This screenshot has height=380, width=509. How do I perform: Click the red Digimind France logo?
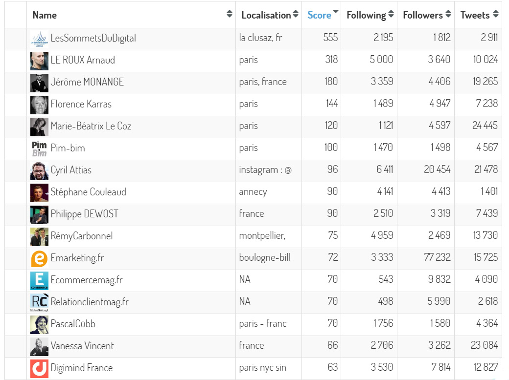pos(39,368)
